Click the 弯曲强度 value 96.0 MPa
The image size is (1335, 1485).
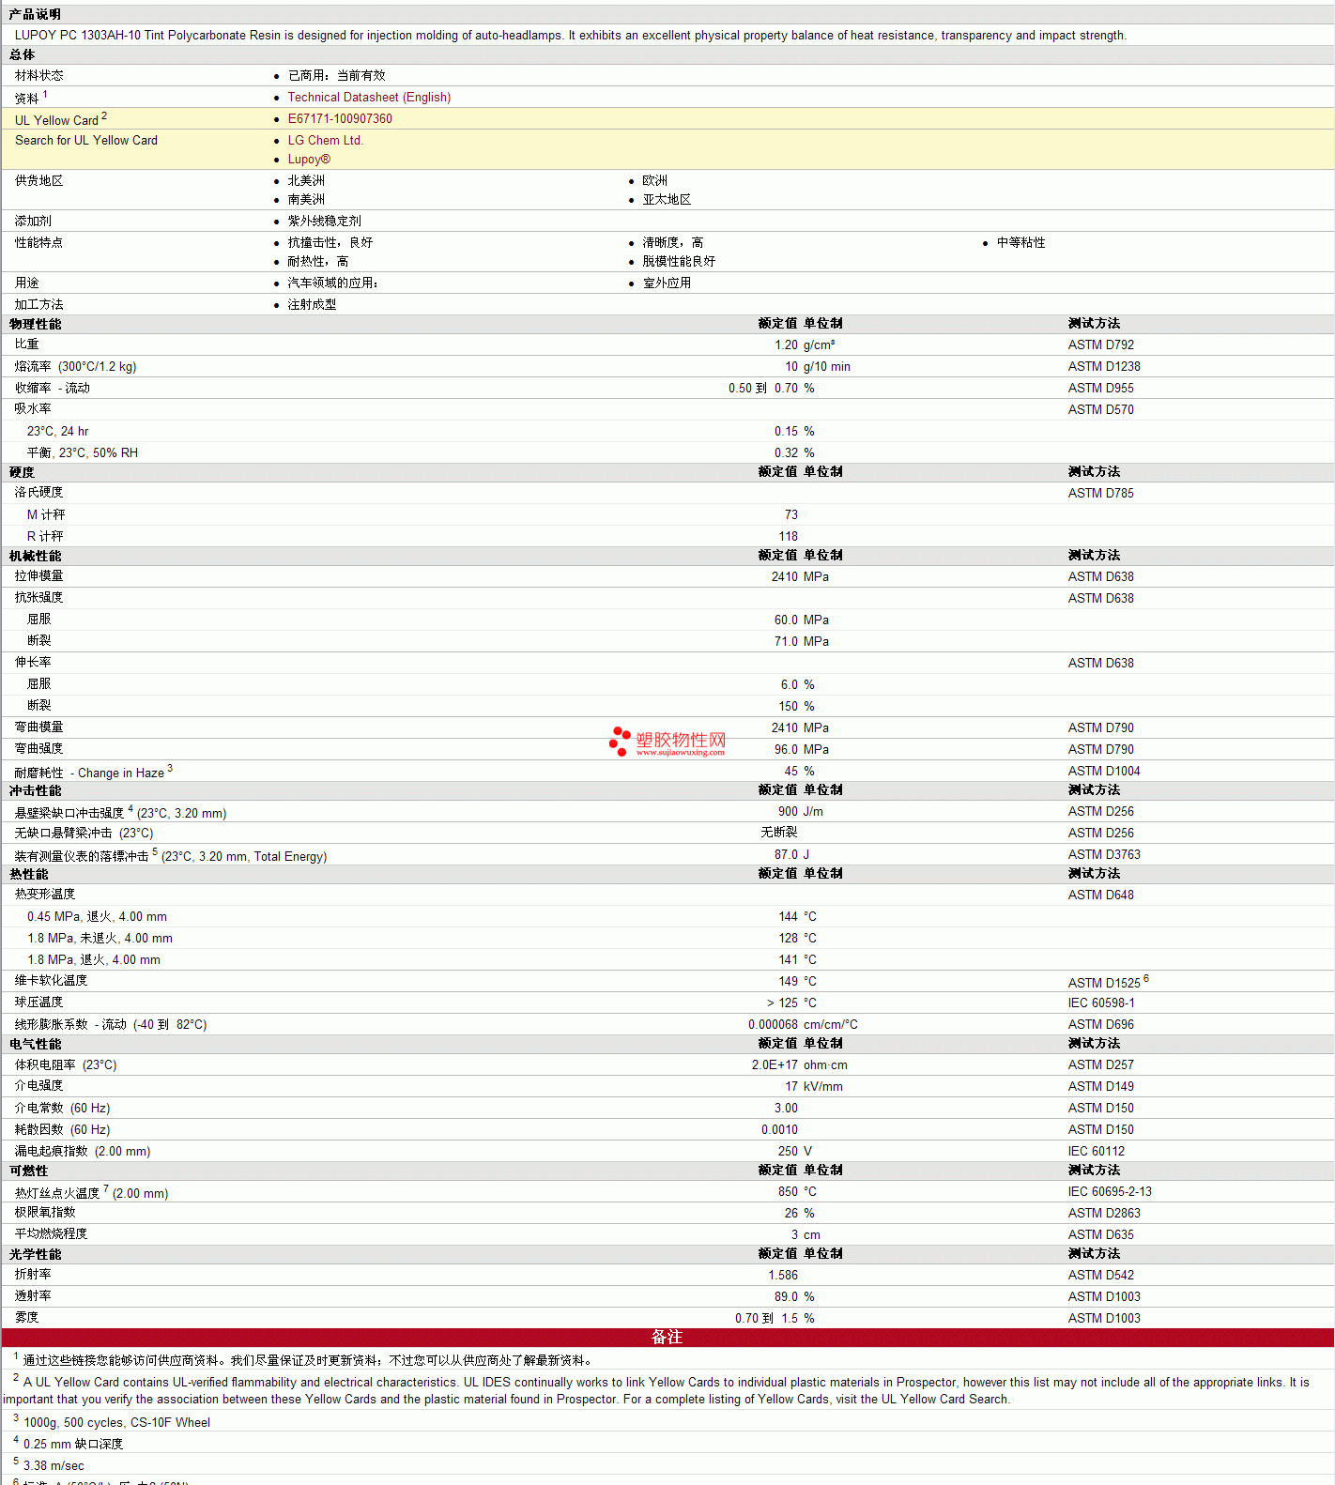[x=801, y=749]
